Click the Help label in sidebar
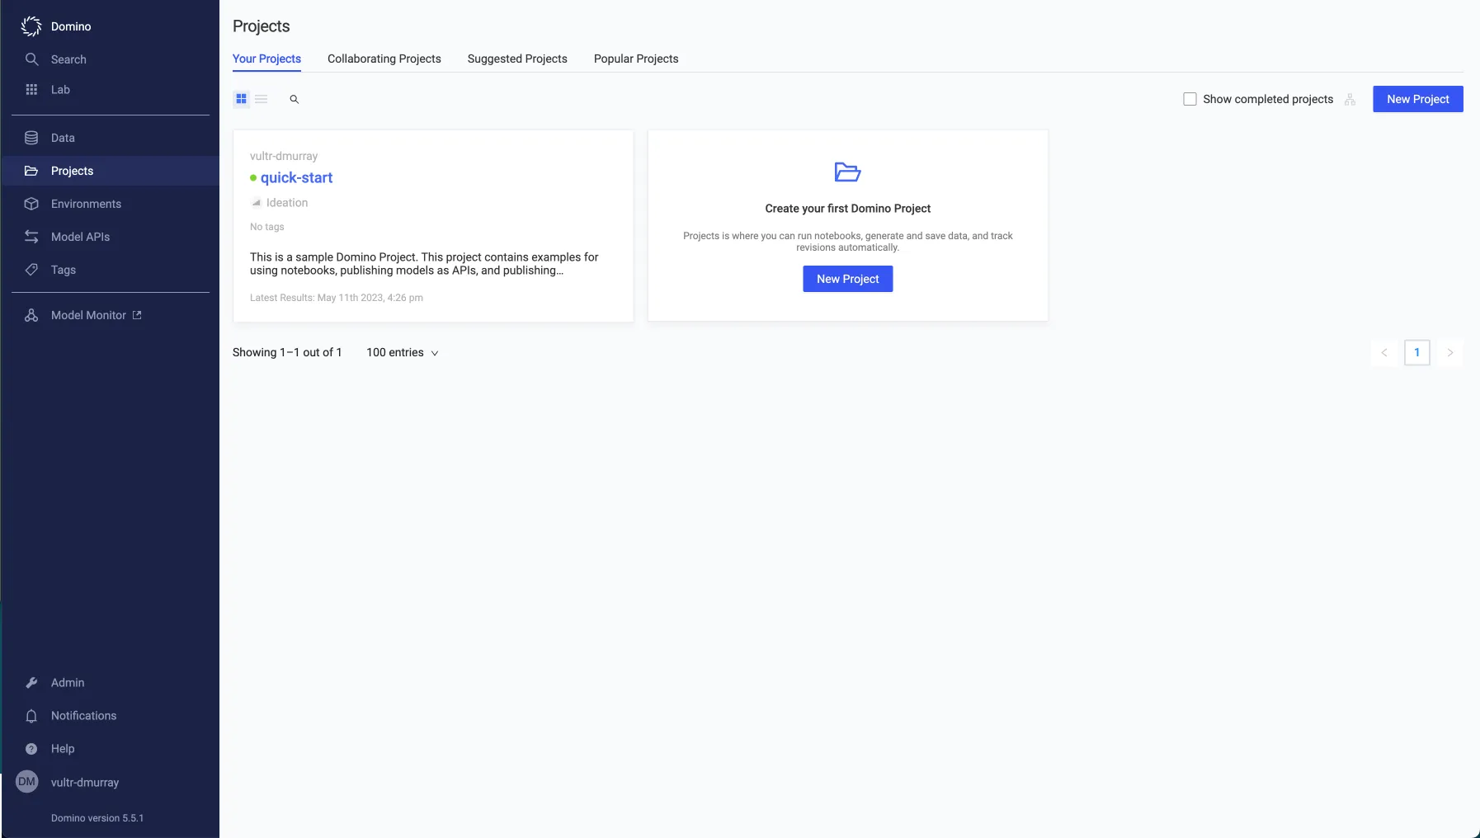The height and width of the screenshot is (838, 1480). click(63, 749)
